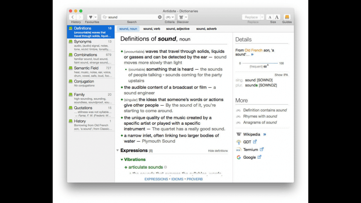
Task: Open the Guides book icon
Action: [287, 17]
